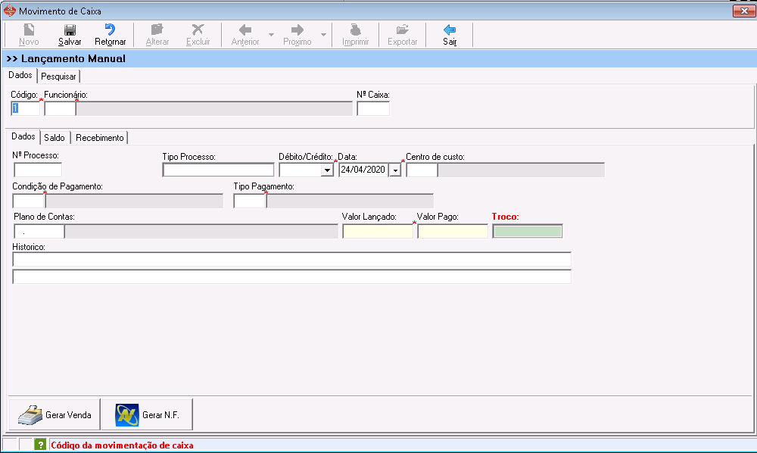Click the Tipo Pagamento code field
This screenshot has height=453, width=757.
coord(250,201)
